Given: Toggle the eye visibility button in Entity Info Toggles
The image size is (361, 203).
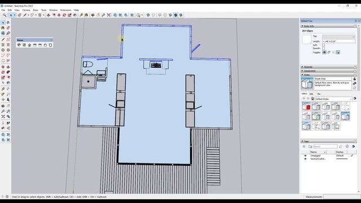Looking at the screenshot, I should 324,52.
